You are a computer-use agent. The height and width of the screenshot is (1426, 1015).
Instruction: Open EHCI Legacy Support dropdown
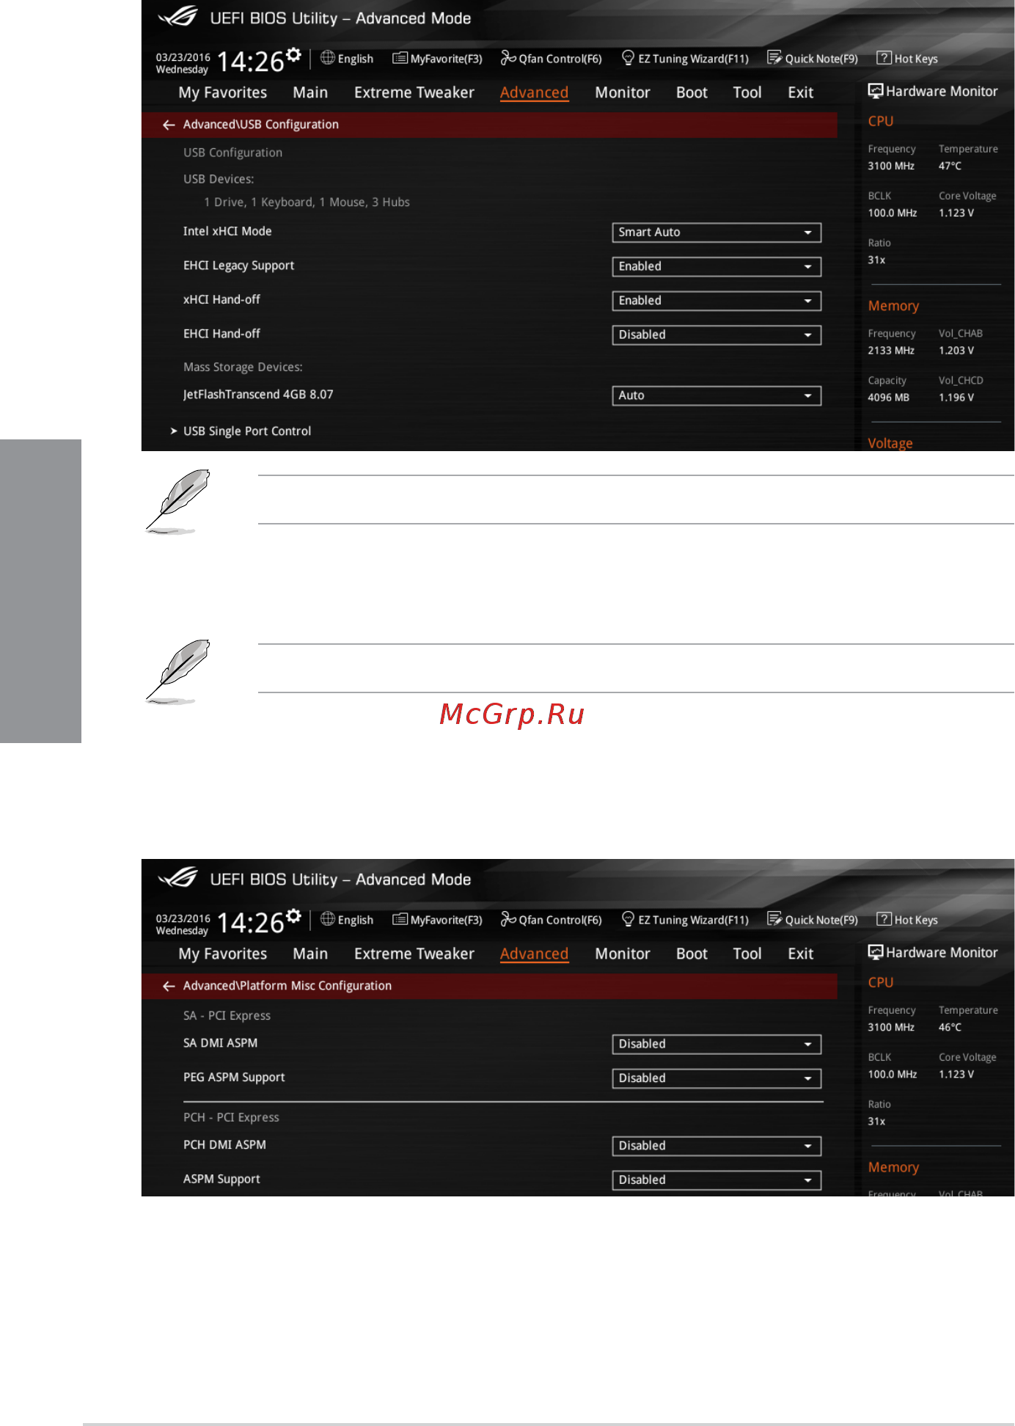[717, 266]
